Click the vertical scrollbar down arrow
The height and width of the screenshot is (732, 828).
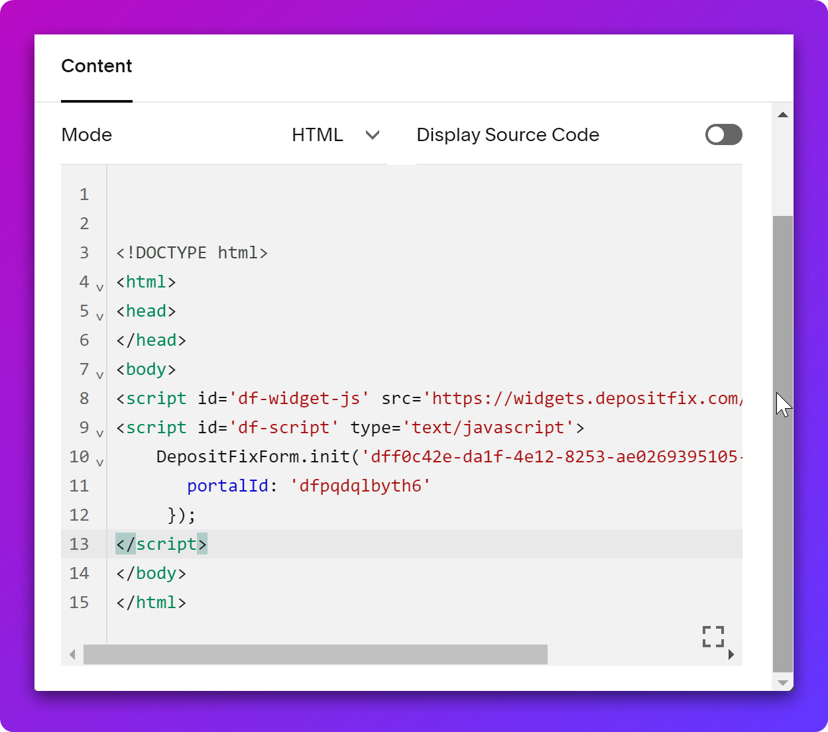pyautogui.click(x=783, y=682)
